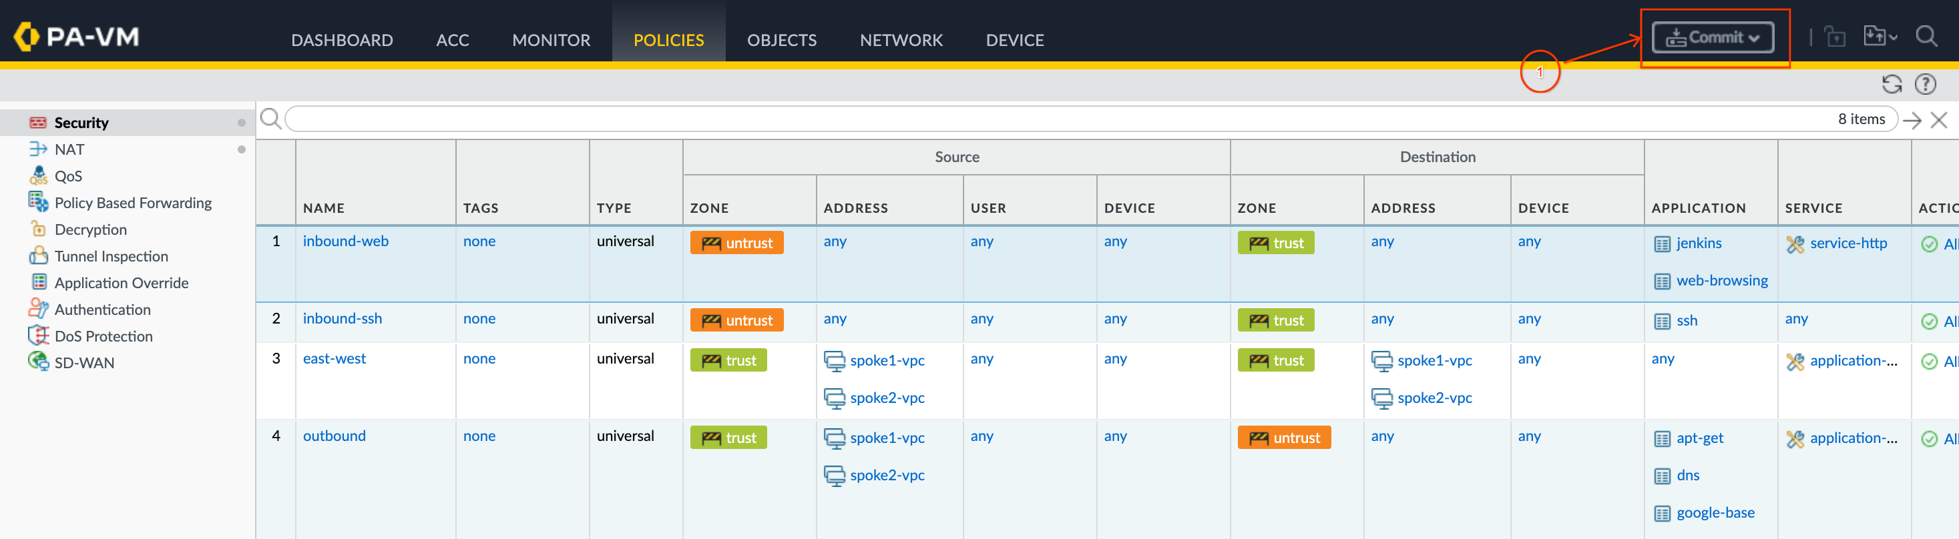Apply filter with the right arrow icon
The image size is (1959, 539).
coord(1912,120)
